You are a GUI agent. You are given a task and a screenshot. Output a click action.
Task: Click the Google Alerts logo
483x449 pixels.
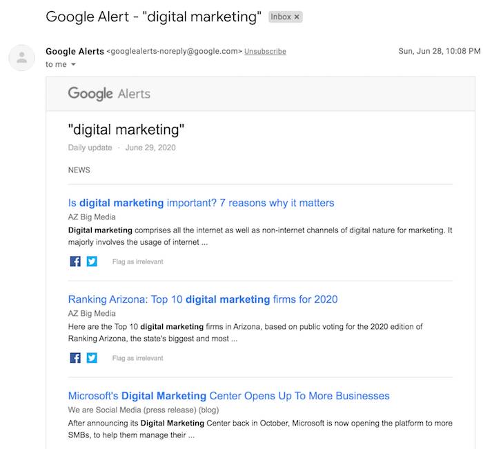coord(109,94)
